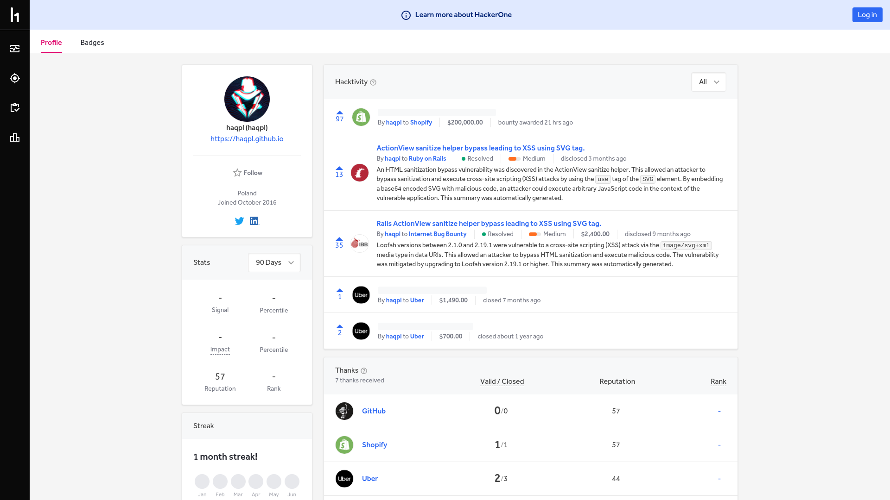Click Uber link on $700 report
Screen dimensions: 890x500
coord(417,337)
